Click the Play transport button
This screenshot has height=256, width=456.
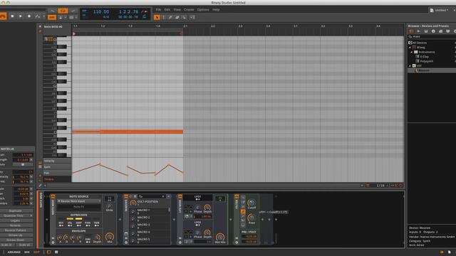(21, 16)
